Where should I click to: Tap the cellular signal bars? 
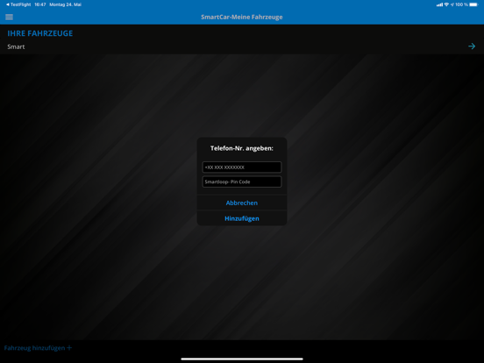pyautogui.click(x=439, y=4)
